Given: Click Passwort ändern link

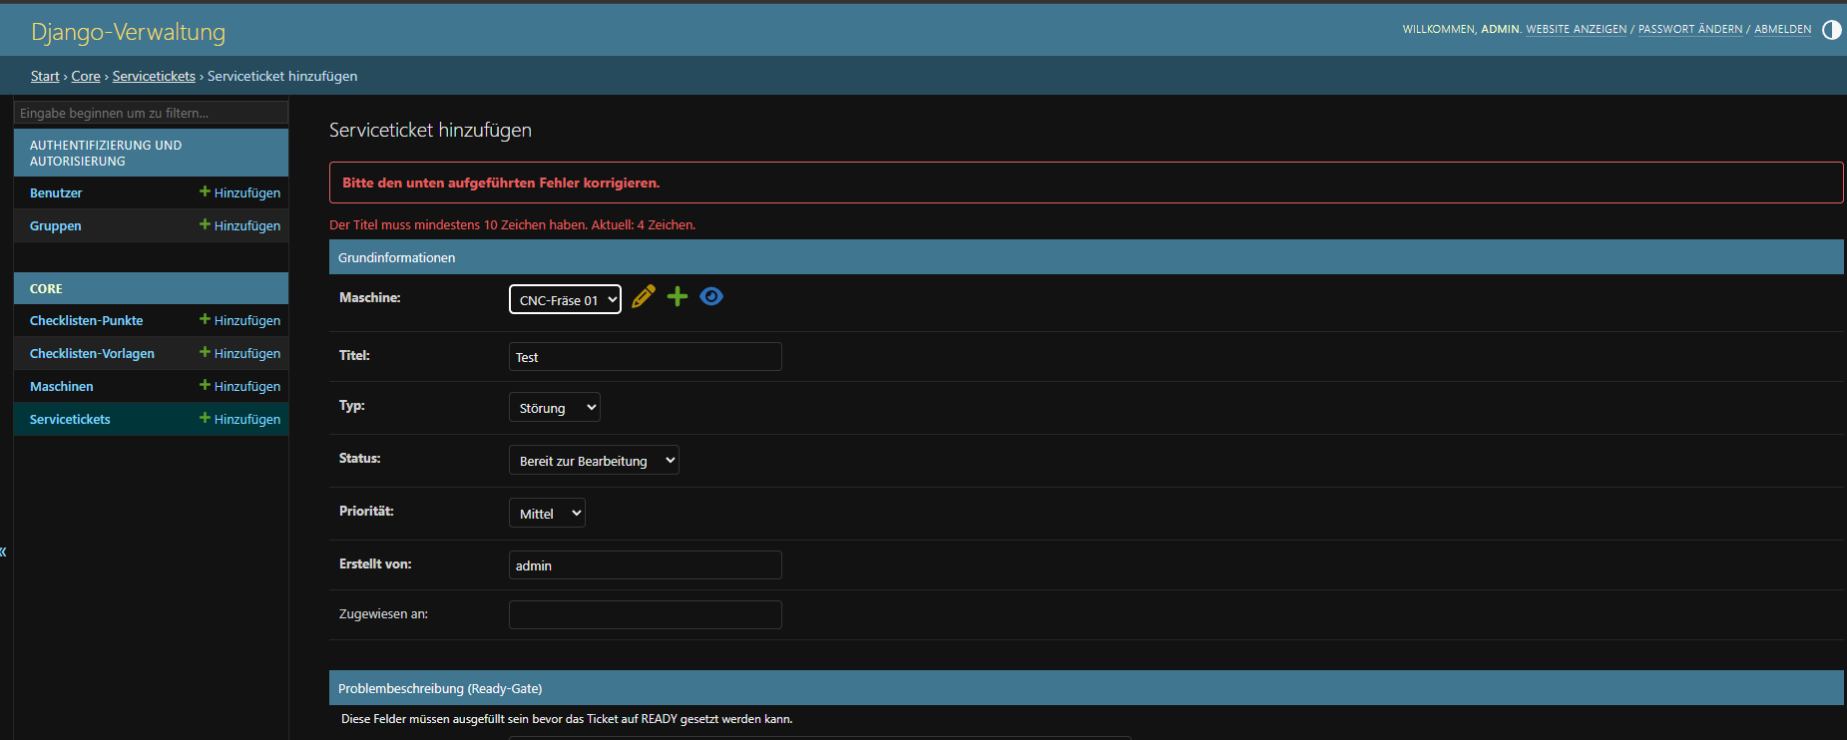Looking at the screenshot, I should click(x=1690, y=29).
